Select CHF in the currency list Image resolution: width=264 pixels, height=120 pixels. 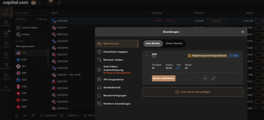tap(31, 93)
